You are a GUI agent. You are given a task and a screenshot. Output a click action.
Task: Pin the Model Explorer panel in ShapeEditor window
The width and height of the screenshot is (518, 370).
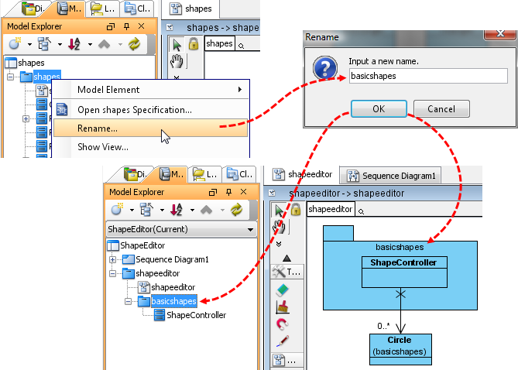point(228,192)
